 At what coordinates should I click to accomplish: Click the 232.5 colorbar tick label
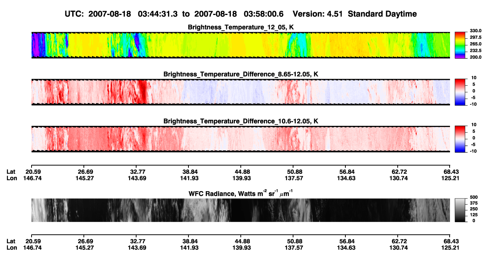476,50
